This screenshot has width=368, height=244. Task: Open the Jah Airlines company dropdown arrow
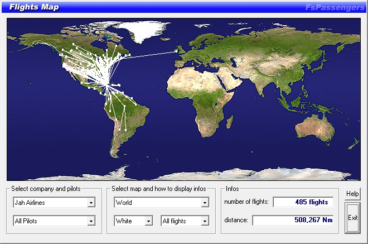91,203
